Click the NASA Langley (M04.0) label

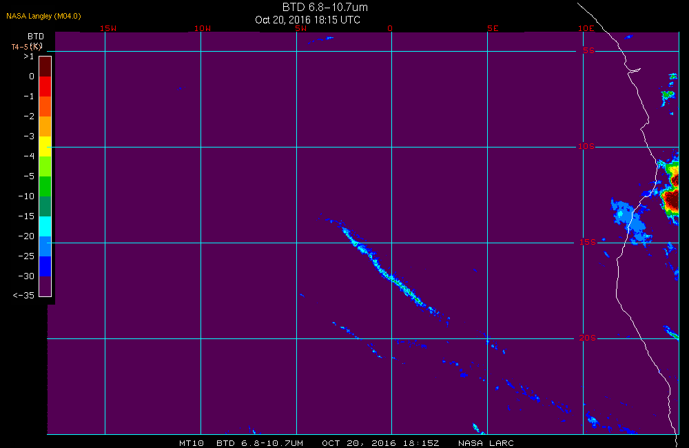[43, 17]
